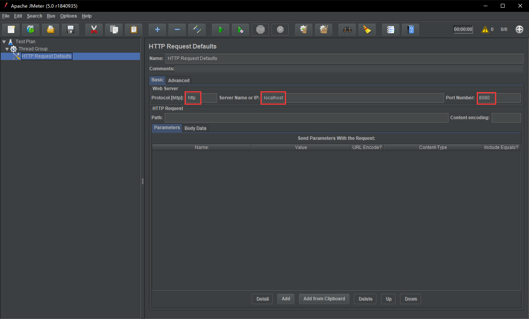
Task: Open the Search menu
Action: (34, 16)
